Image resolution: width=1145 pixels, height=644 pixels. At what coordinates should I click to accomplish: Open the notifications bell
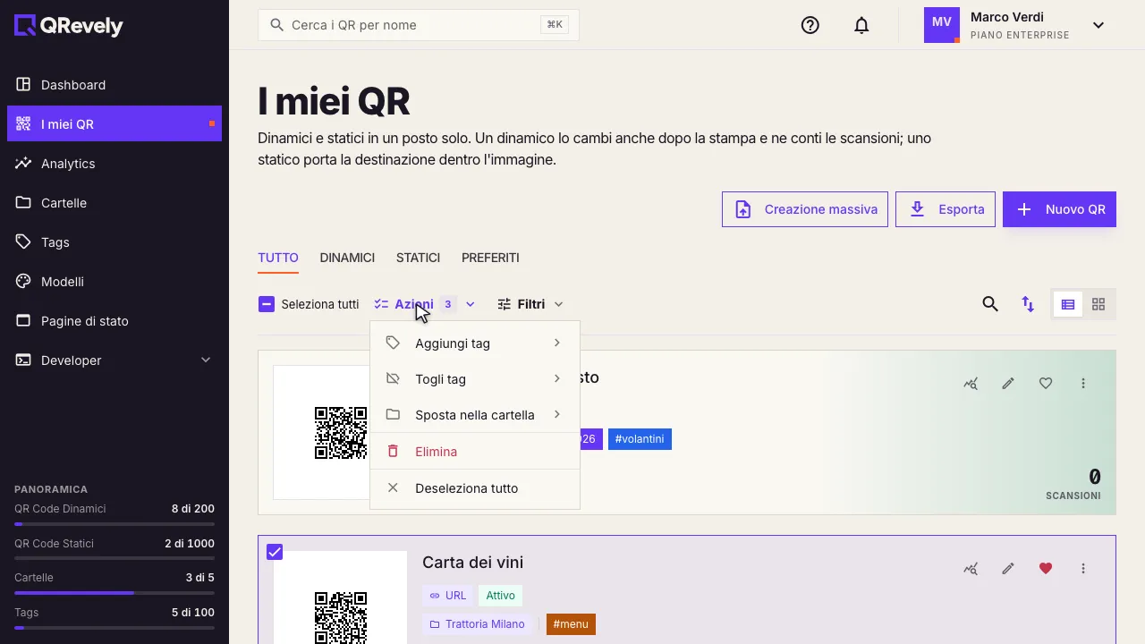(x=861, y=25)
